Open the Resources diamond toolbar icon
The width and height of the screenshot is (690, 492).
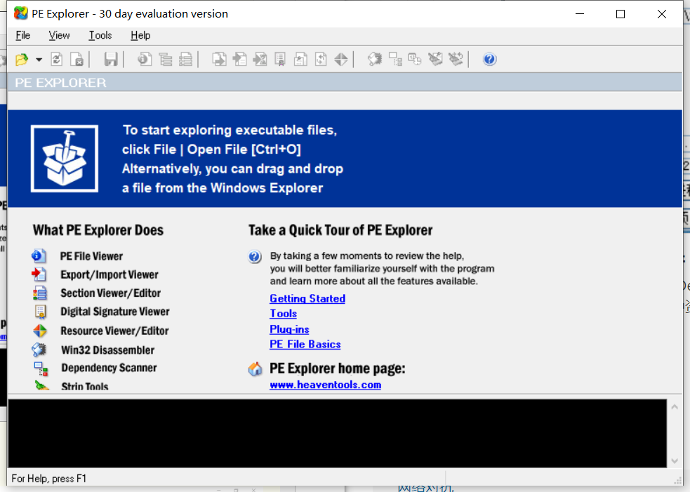click(x=341, y=60)
